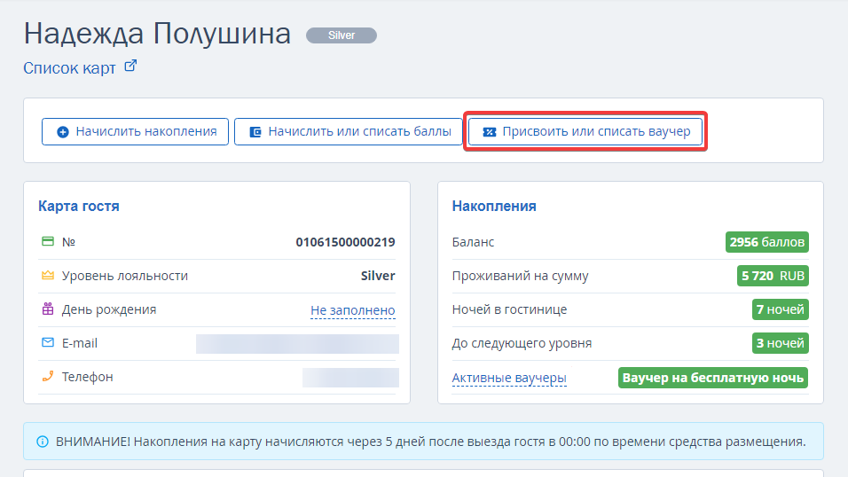Click the voucher icon in Присвоить или списать ваучер
This screenshot has width=848, height=477.
pyautogui.click(x=490, y=132)
